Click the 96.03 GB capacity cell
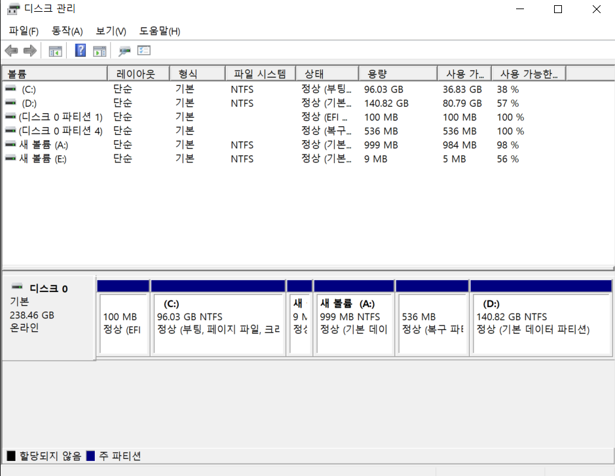 click(x=384, y=90)
